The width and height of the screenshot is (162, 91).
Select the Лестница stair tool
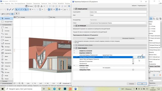[x=6, y=47]
